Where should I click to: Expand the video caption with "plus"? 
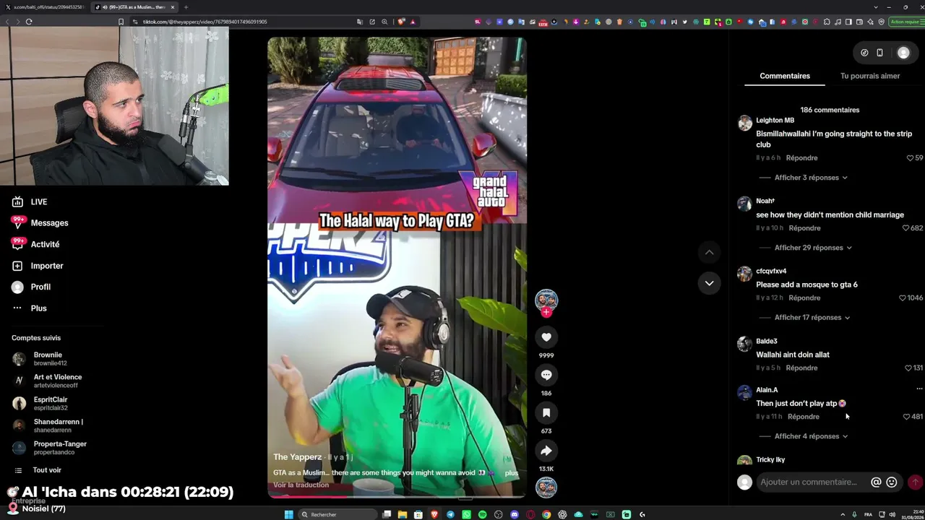click(512, 473)
